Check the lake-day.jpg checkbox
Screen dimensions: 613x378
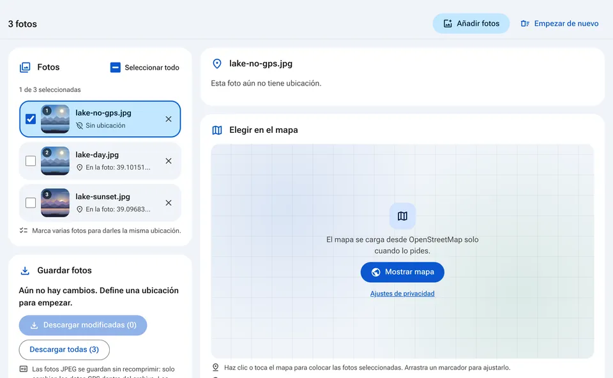(x=31, y=161)
